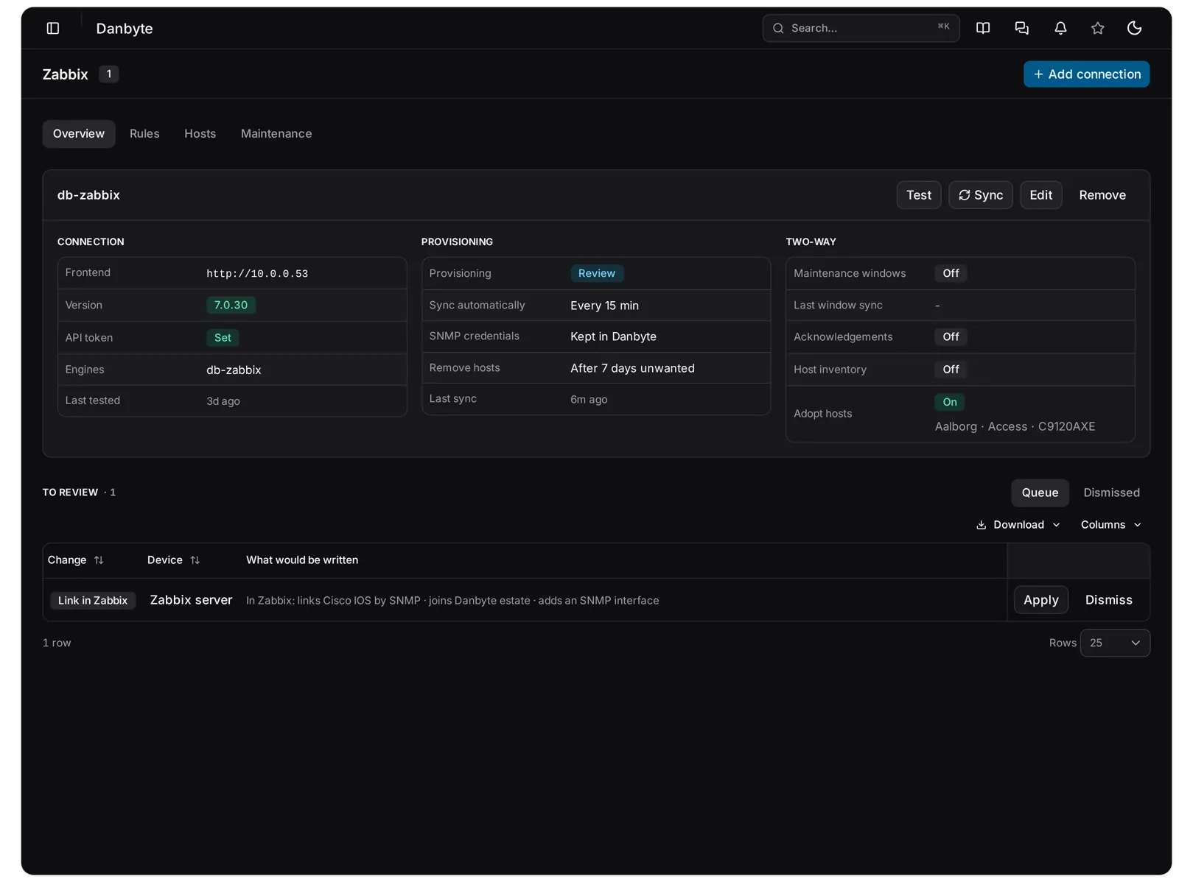Click Every 15 min sync value
The width and height of the screenshot is (1179, 882).
[604, 306]
